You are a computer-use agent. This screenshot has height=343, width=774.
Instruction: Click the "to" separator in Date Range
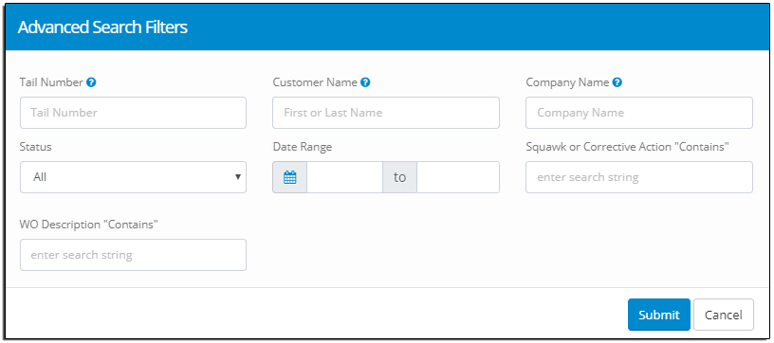pyautogui.click(x=400, y=177)
